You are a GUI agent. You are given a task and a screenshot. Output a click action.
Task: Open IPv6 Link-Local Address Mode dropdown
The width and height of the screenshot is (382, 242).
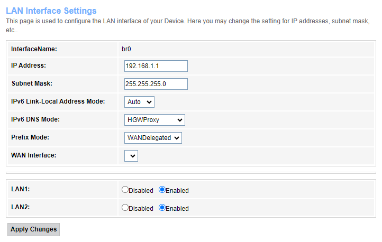pos(140,101)
